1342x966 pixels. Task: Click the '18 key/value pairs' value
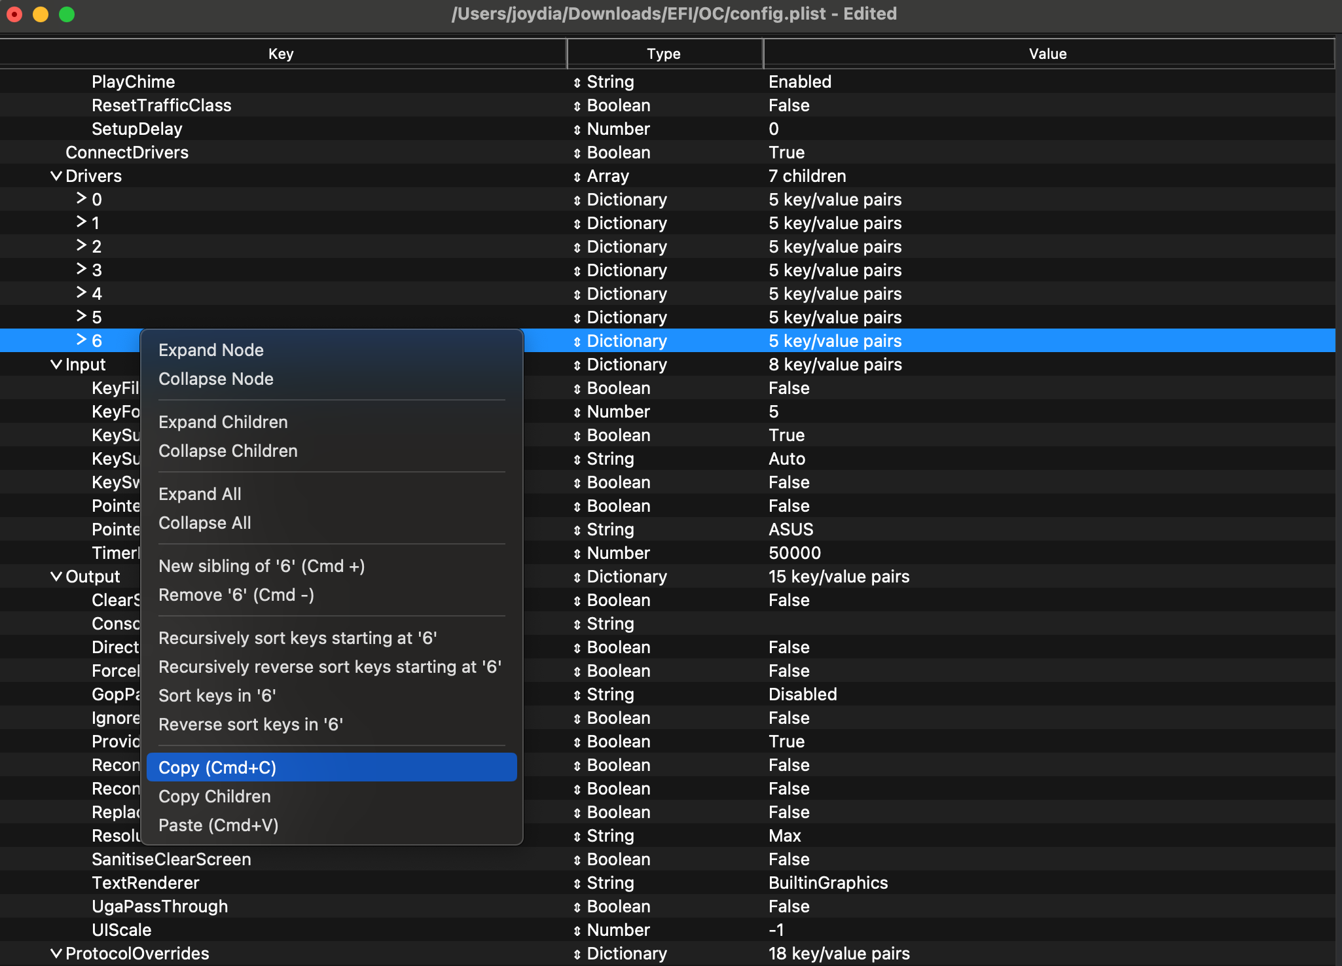coord(839,954)
